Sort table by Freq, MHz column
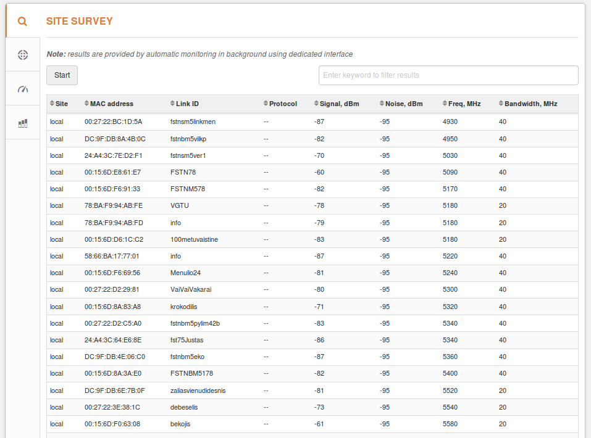The width and height of the screenshot is (591, 438). click(x=462, y=104)
